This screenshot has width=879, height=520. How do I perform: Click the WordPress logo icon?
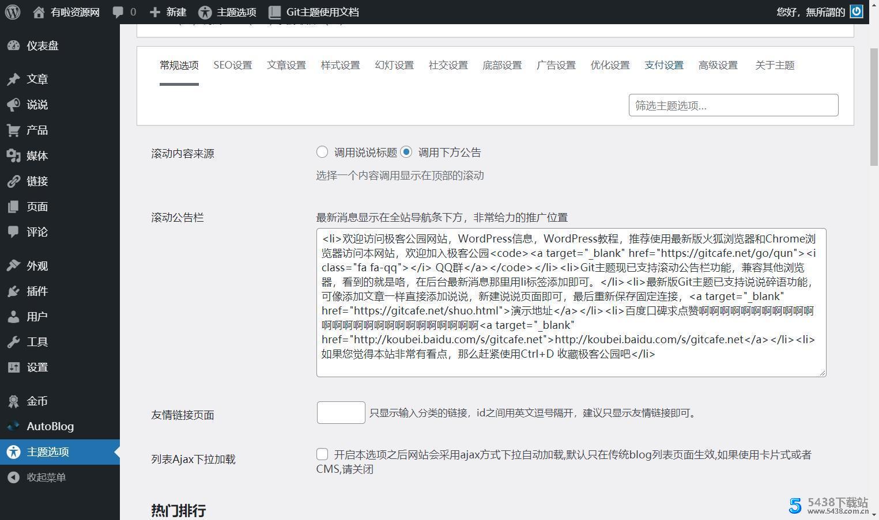coord(13,12)
